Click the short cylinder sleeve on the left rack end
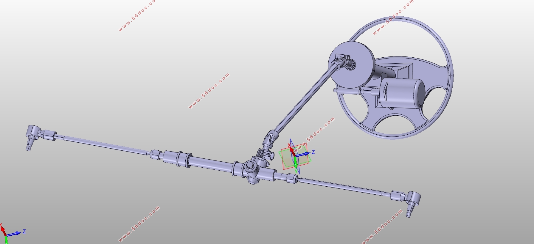The width and height of the screenshot is (534, 244). point(170,157)
